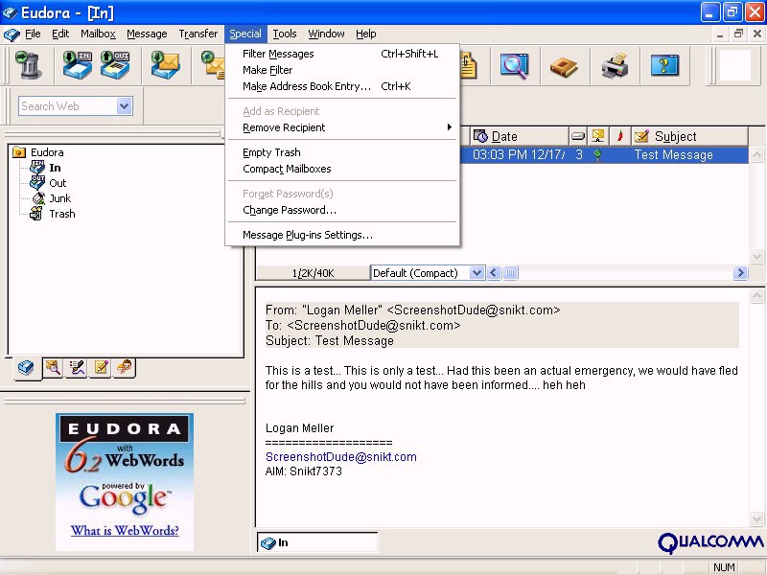This screenshot has height=575, width=767.
Task: Click into the Search Web input field
Action: tap(68, 106)
